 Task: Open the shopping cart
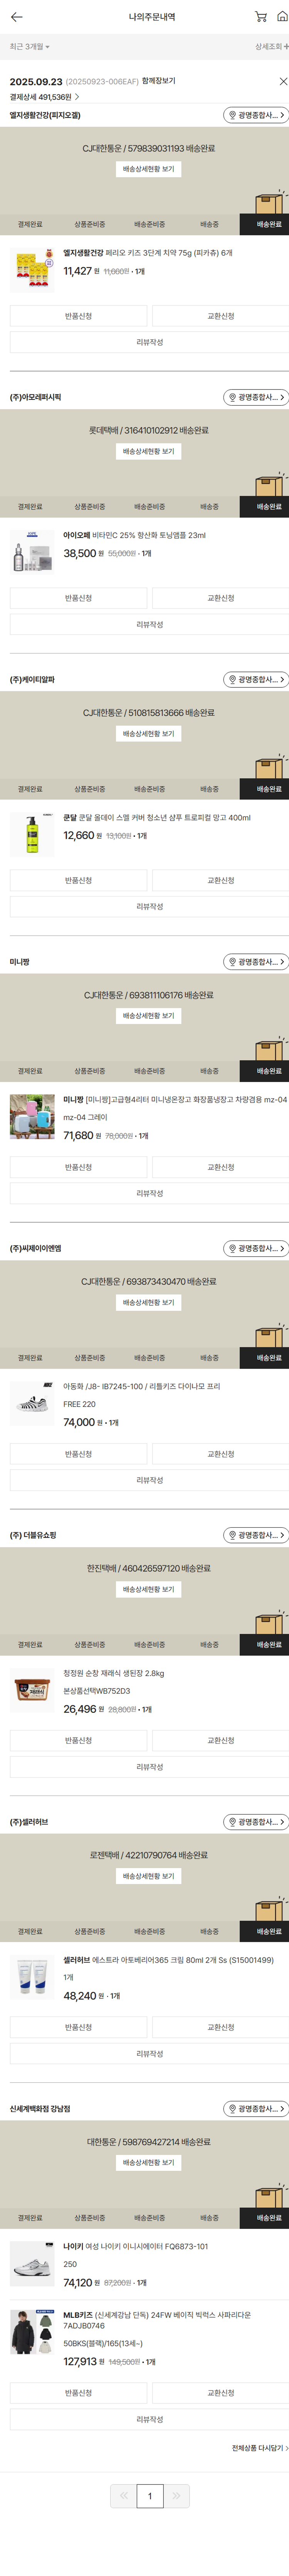click(x=260, y=17)
